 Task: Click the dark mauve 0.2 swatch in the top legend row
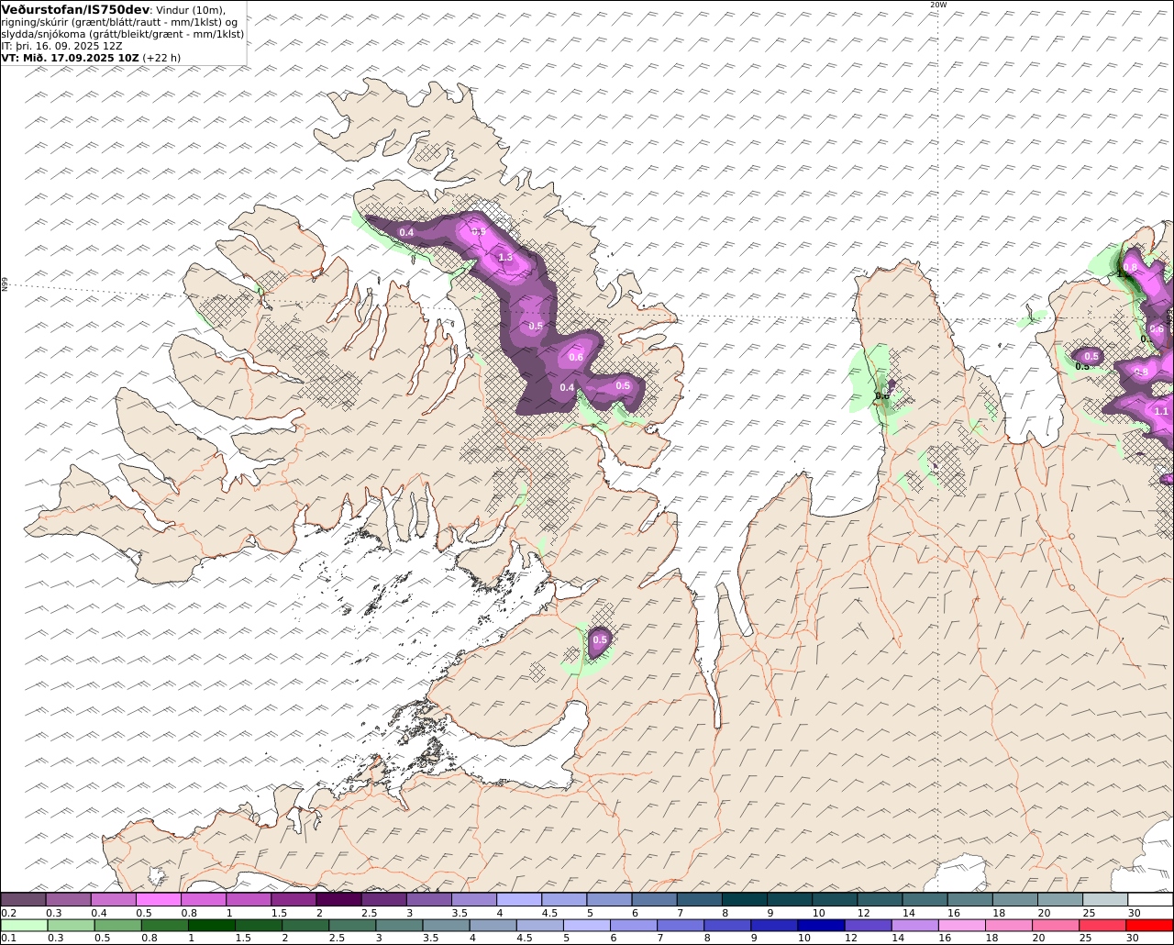pos(23,900)
